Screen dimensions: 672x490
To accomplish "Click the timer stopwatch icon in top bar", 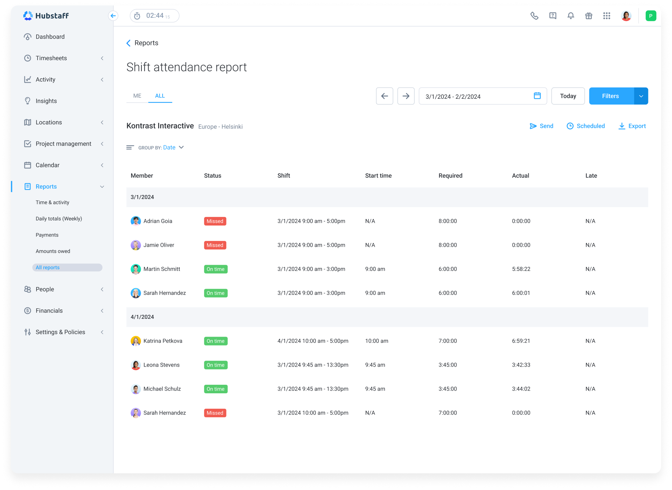I will coord(138,15).
